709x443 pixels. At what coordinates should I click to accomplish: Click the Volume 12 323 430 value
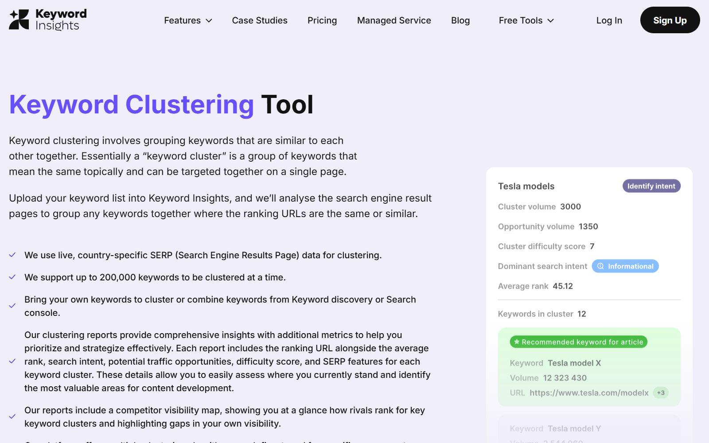point(565,378)
